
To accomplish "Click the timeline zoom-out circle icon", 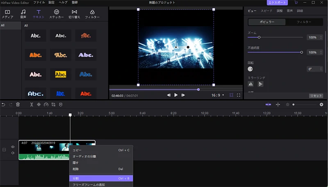I will pyautogui.click(x=288, y=105).
